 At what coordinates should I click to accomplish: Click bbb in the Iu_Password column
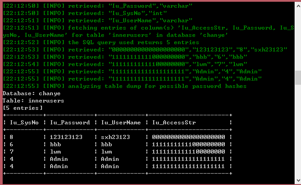point(55,144)
